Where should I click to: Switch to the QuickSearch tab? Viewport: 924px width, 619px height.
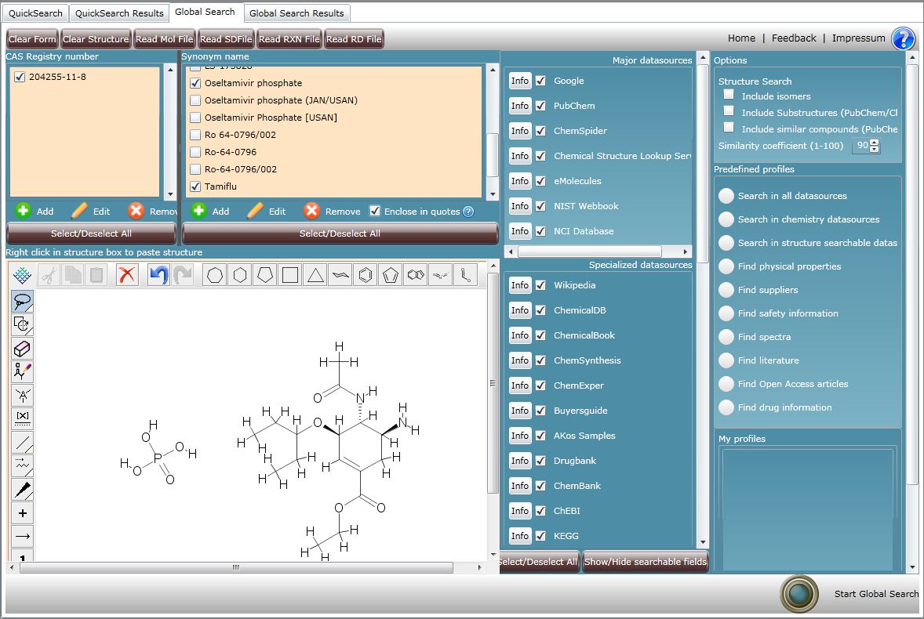click(35, 13)
